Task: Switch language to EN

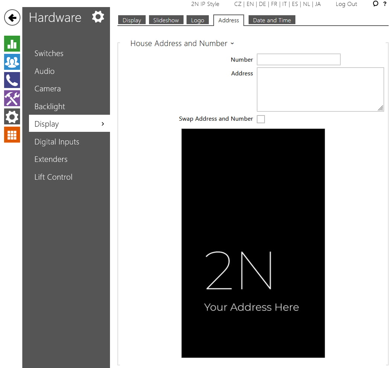Action: point(250,4)
